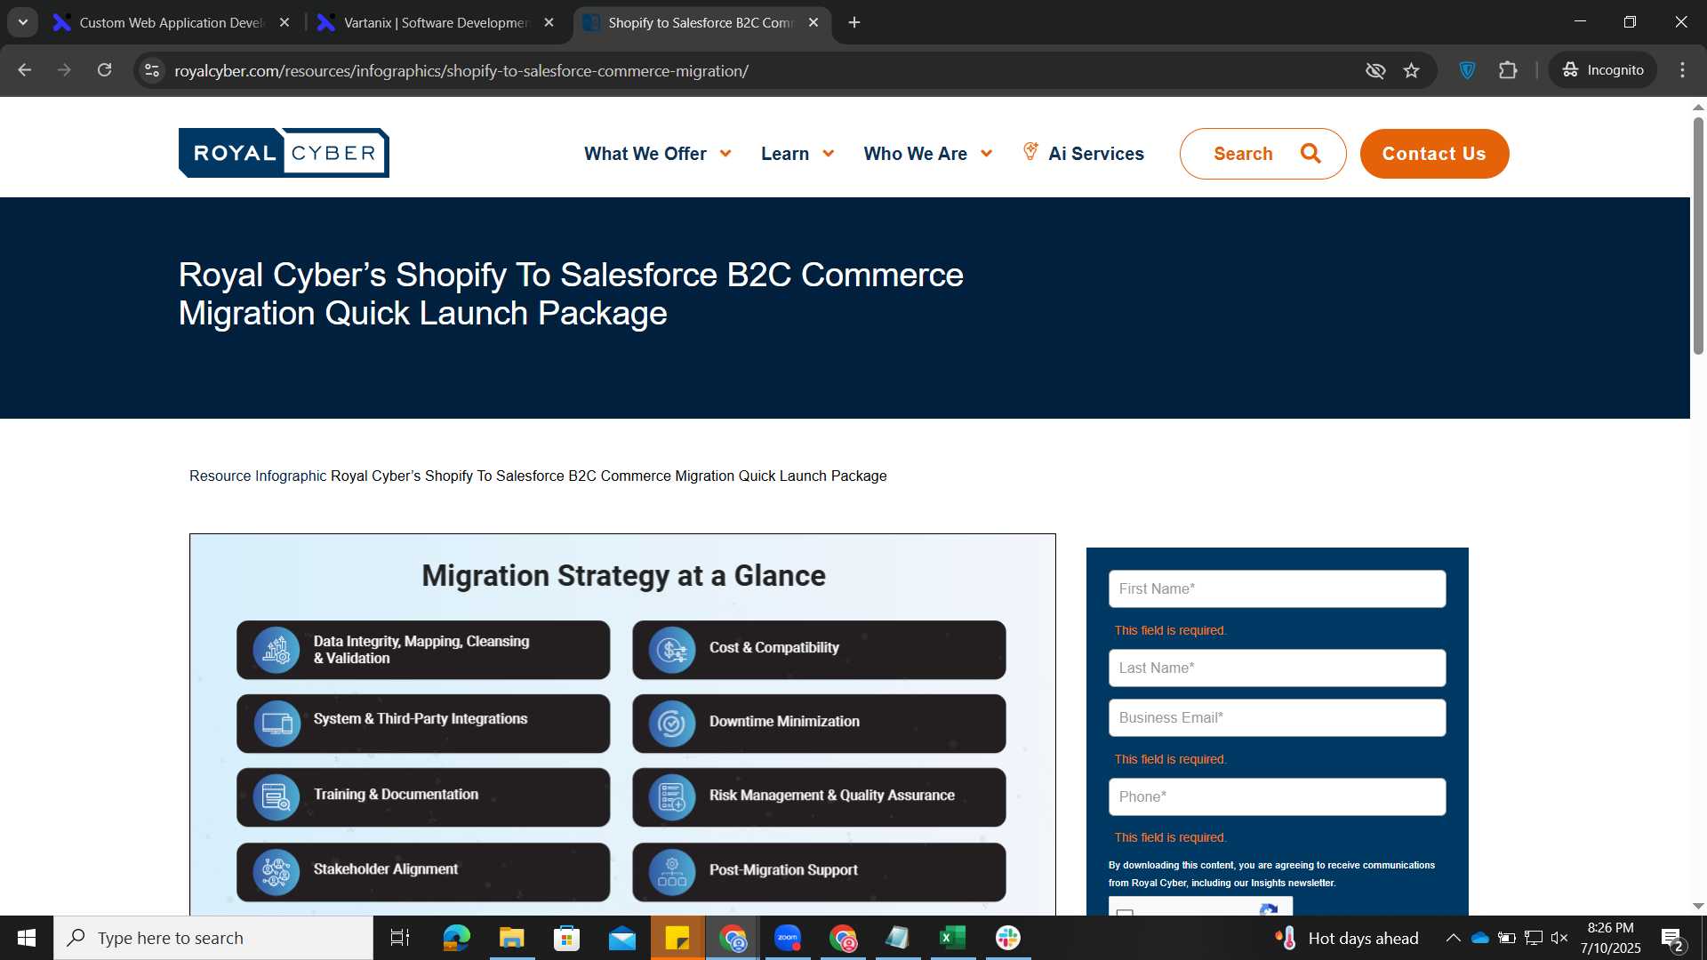Click the Bitwarden shield extension icon
Image resolution: width=1707 pixels, height=960 pixels.
1468,70
